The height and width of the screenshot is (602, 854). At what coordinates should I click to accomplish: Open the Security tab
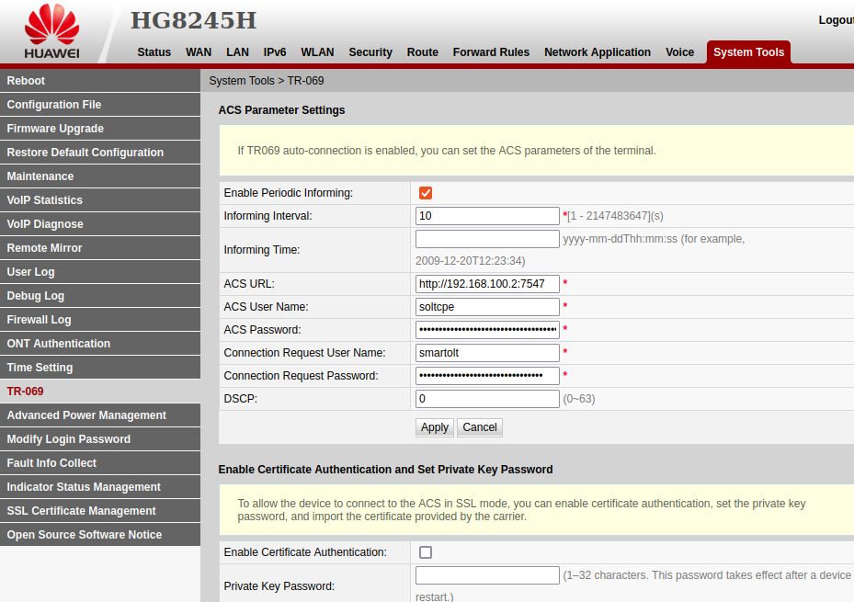(370, 52)
